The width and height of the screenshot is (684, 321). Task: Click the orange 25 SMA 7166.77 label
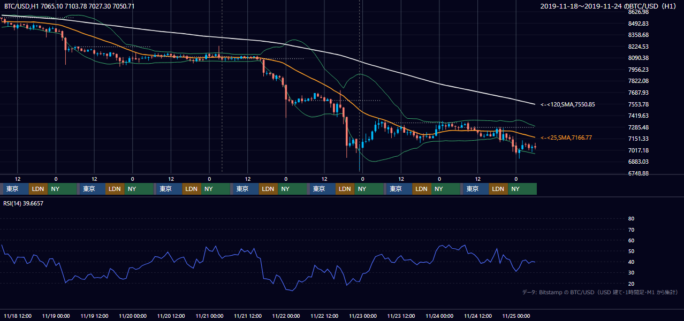pos(566,137)
